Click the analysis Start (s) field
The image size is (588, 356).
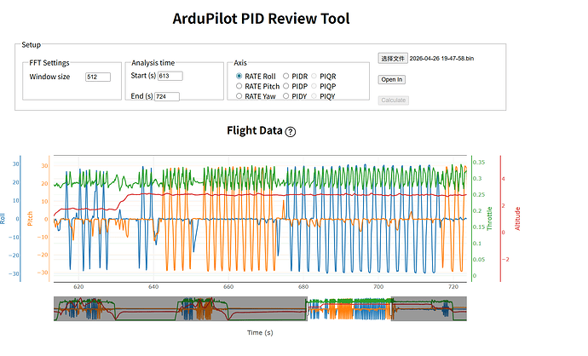pos(170,76)
